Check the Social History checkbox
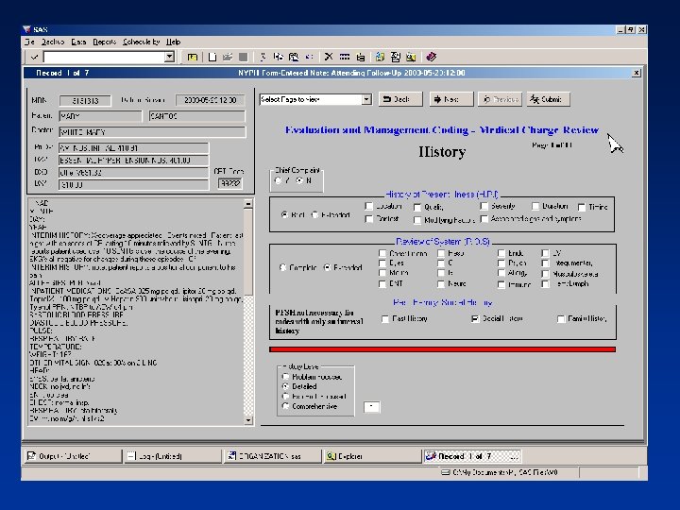 [x=475, y=319]
